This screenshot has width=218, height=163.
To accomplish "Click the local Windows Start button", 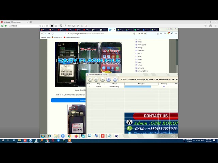I will click(3, 141).
